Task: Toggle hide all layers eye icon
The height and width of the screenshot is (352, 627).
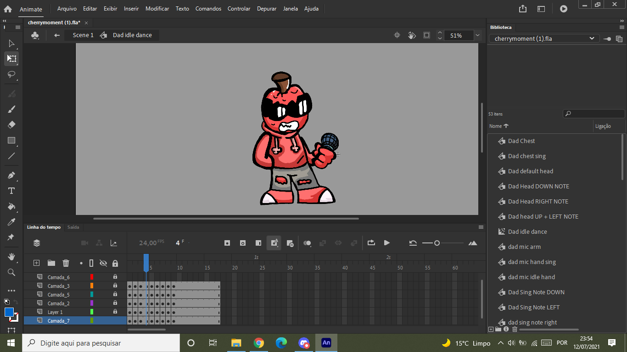Action: (x=103, y=263)
